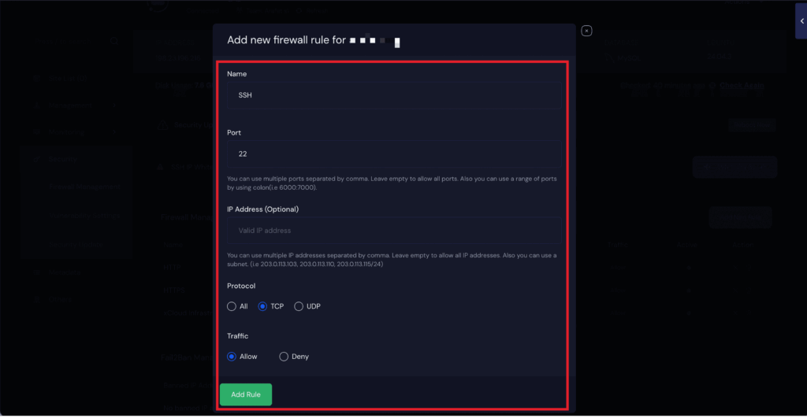Click the Name field label
Screen dimensions: 807x418
click(237, 74)
